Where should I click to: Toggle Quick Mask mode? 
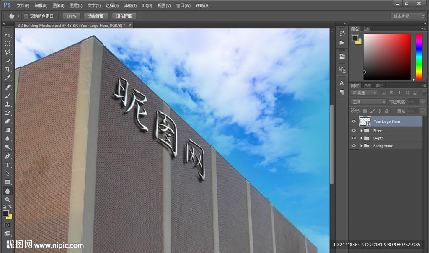8,225
